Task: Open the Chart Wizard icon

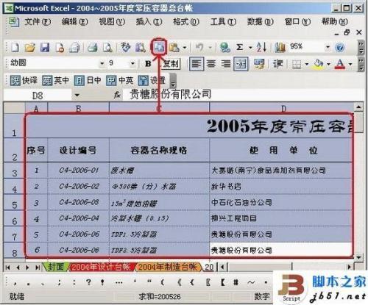Action: coord(280,47)
